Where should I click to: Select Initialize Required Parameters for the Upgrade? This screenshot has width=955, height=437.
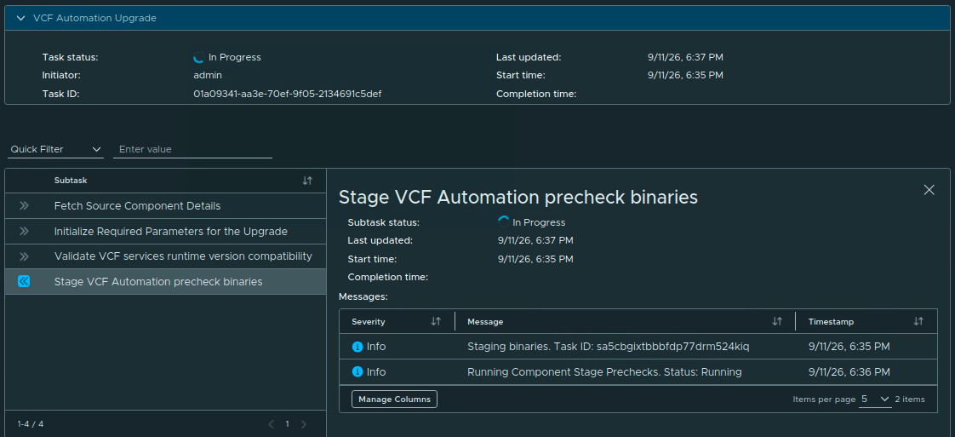point(166,232)
